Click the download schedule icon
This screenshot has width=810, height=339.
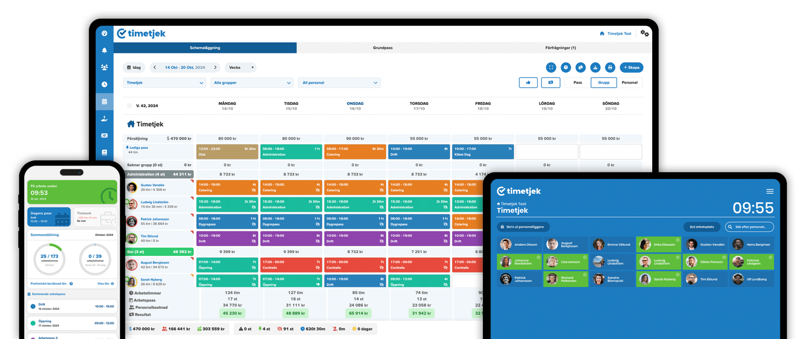pos(595,68)
